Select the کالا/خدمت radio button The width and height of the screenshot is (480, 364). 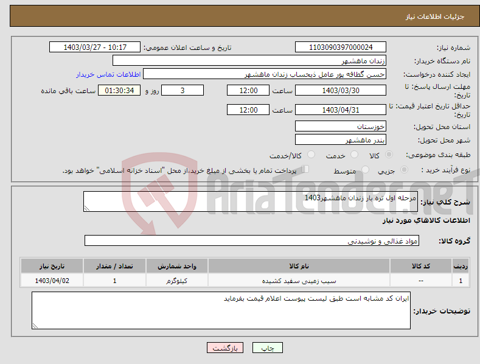point(311,155)
